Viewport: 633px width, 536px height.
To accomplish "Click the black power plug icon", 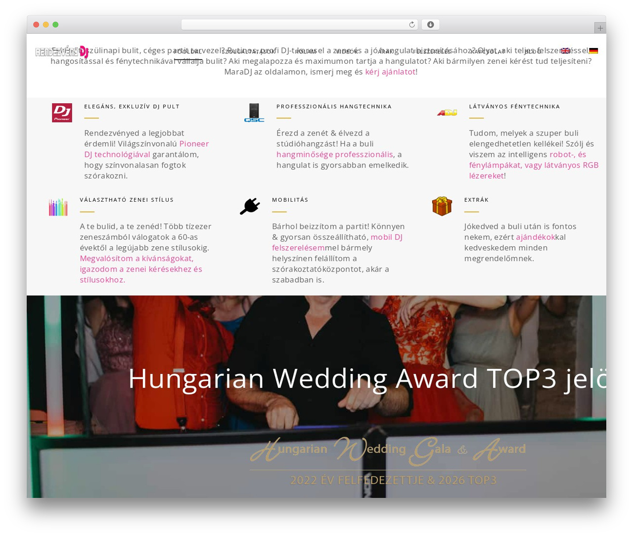I will click(x=250, y=206).
